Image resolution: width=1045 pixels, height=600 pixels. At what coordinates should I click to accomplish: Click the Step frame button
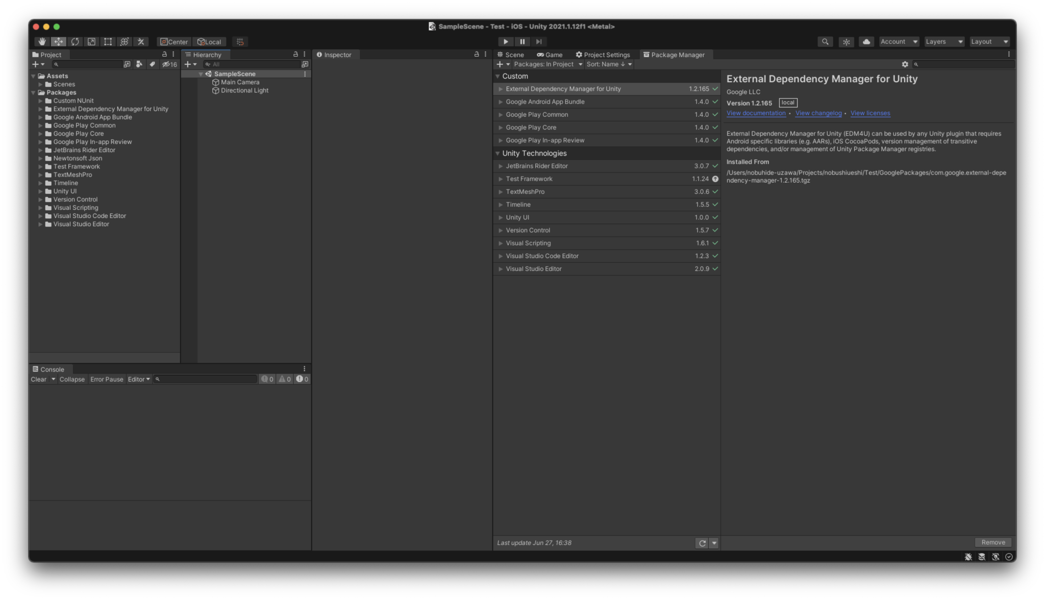click(x=539, y=42)
